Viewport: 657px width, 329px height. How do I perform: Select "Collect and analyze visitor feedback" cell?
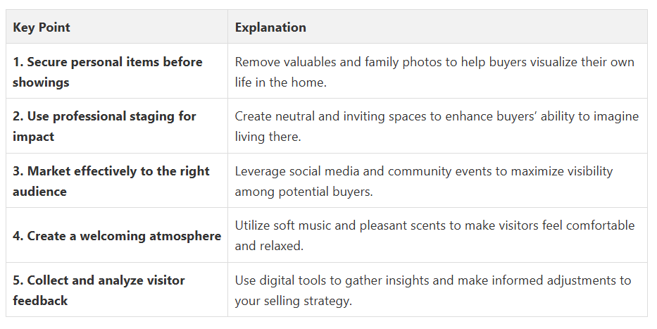pyautogui.click(x=99, y=290)
